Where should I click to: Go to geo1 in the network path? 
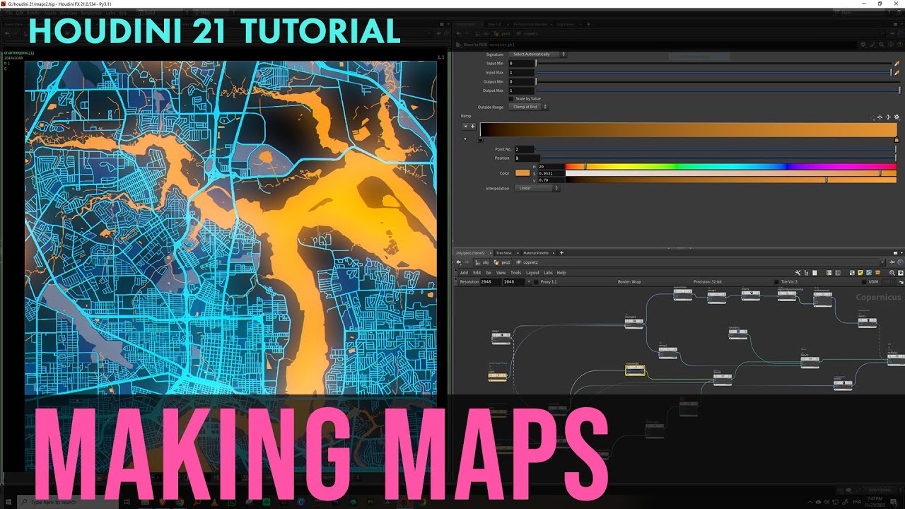[503, 262]
